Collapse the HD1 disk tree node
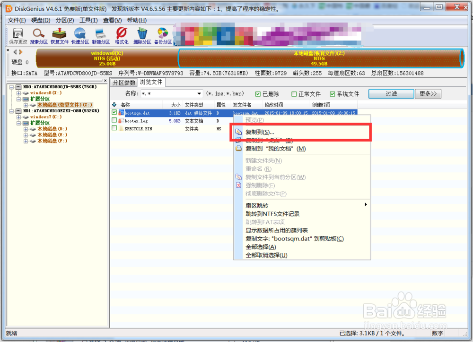The height and width of the screenshot is (342, 473). point(12,111)
